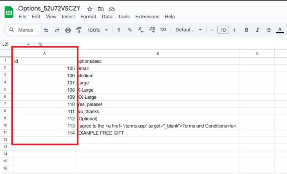287x174 pixels.
Task: Expand the default font dropdown
Action: click(x=189, y=30)
